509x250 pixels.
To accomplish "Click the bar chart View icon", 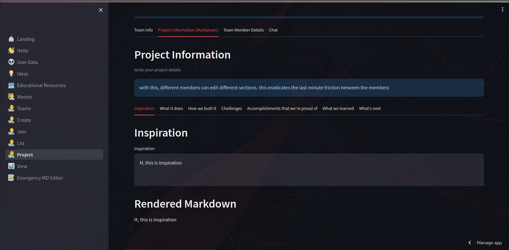I will [x=11, y=166].
